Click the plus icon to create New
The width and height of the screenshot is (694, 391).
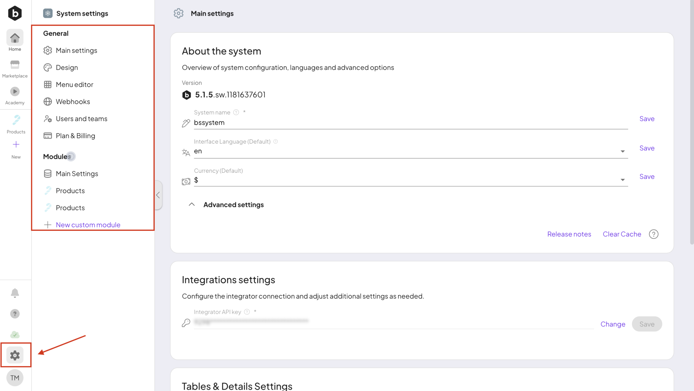pyautogui.click(x=16, y=145)
